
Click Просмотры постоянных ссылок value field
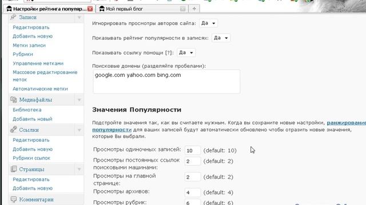pyautogui.click(x=193, y=161)
